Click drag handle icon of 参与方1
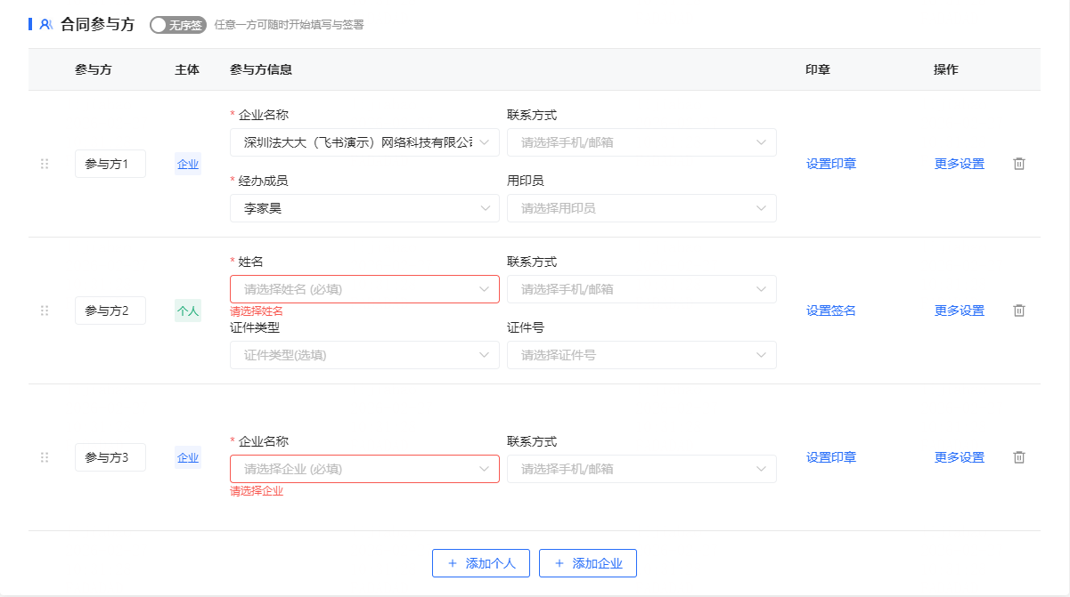 click(x=45, y=164)
